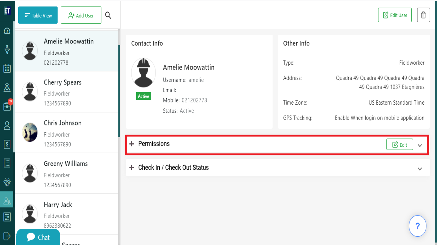Screen dimensions: 437x245
Task: Open the briefcase jobs icon with red badge
Action: tap(7, 106)
